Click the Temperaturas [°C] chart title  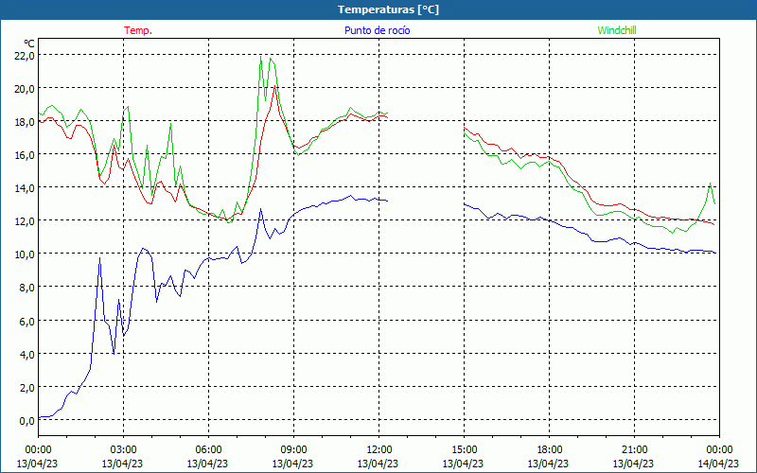coord(388,9)
